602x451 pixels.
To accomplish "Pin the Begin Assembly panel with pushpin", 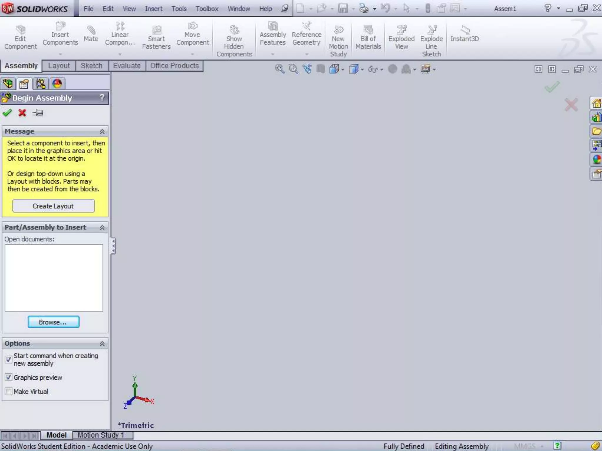I will [38, 113].
